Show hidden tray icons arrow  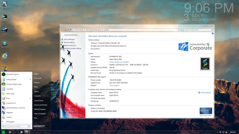pyautogui.click(x=217, y=132)
